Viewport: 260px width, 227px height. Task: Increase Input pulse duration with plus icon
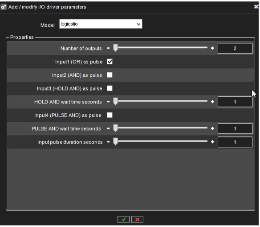coord(212,142)
